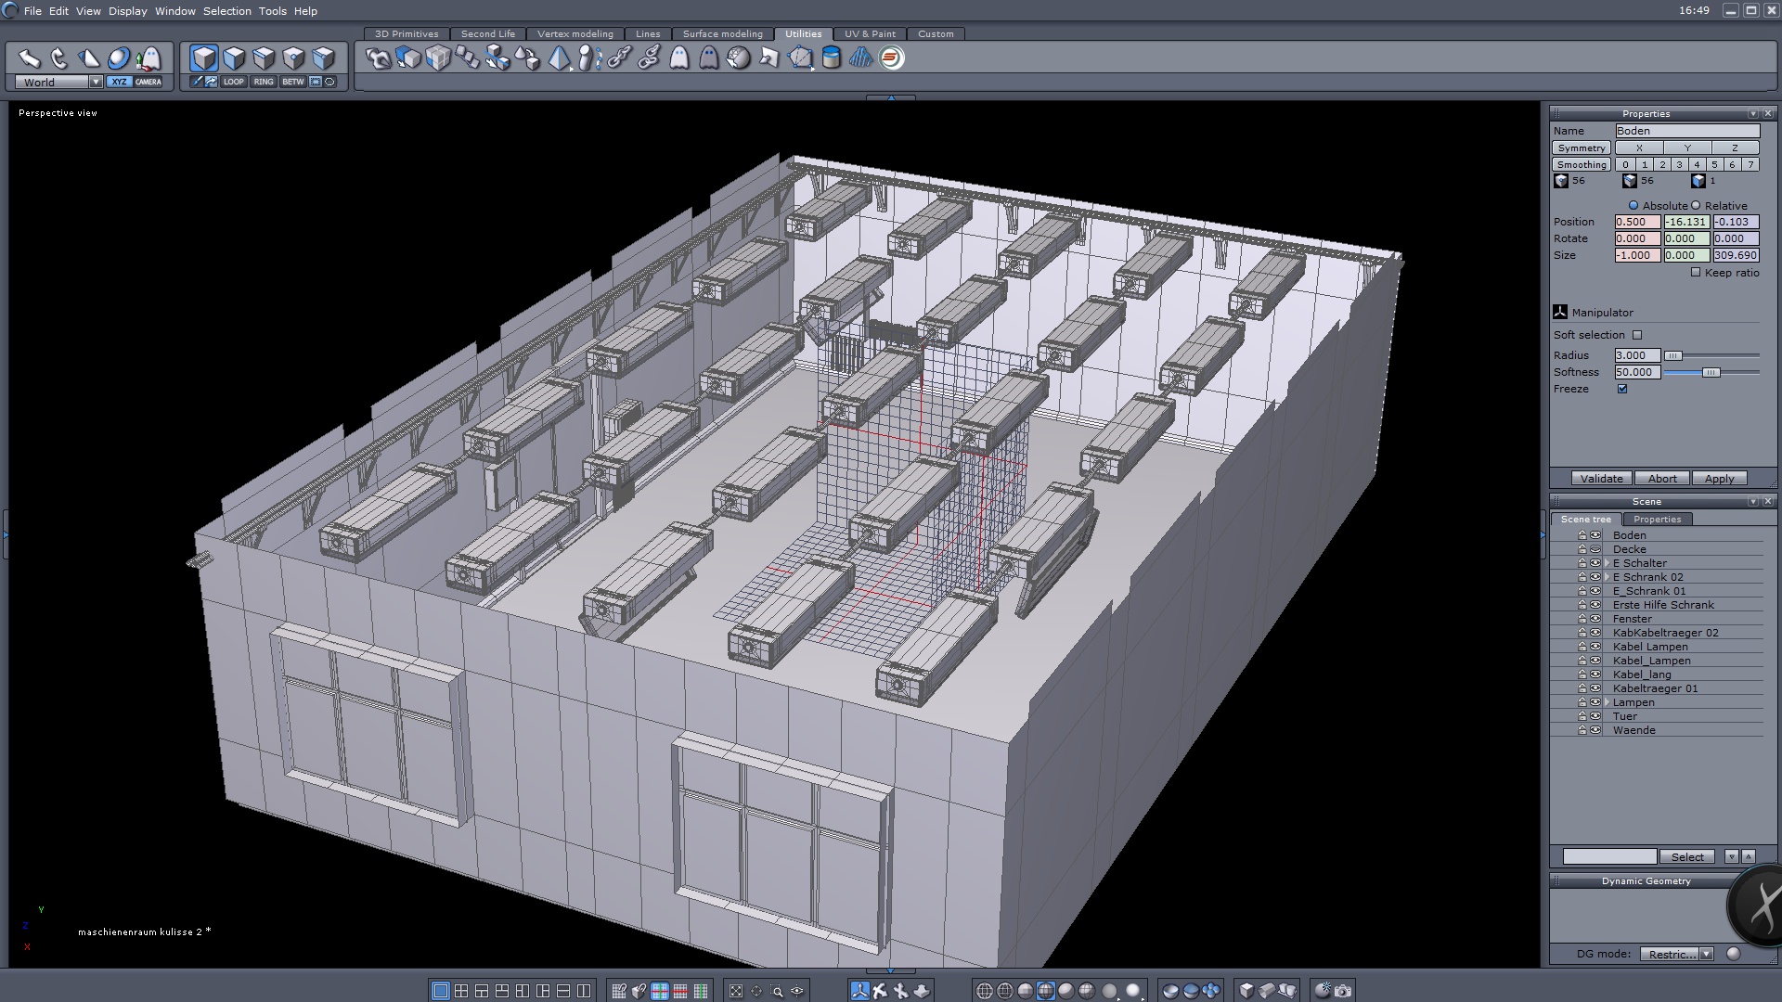The image size is (1782, 1002).
Task: Enable LOOP selection mode
Action: point(233,82)
